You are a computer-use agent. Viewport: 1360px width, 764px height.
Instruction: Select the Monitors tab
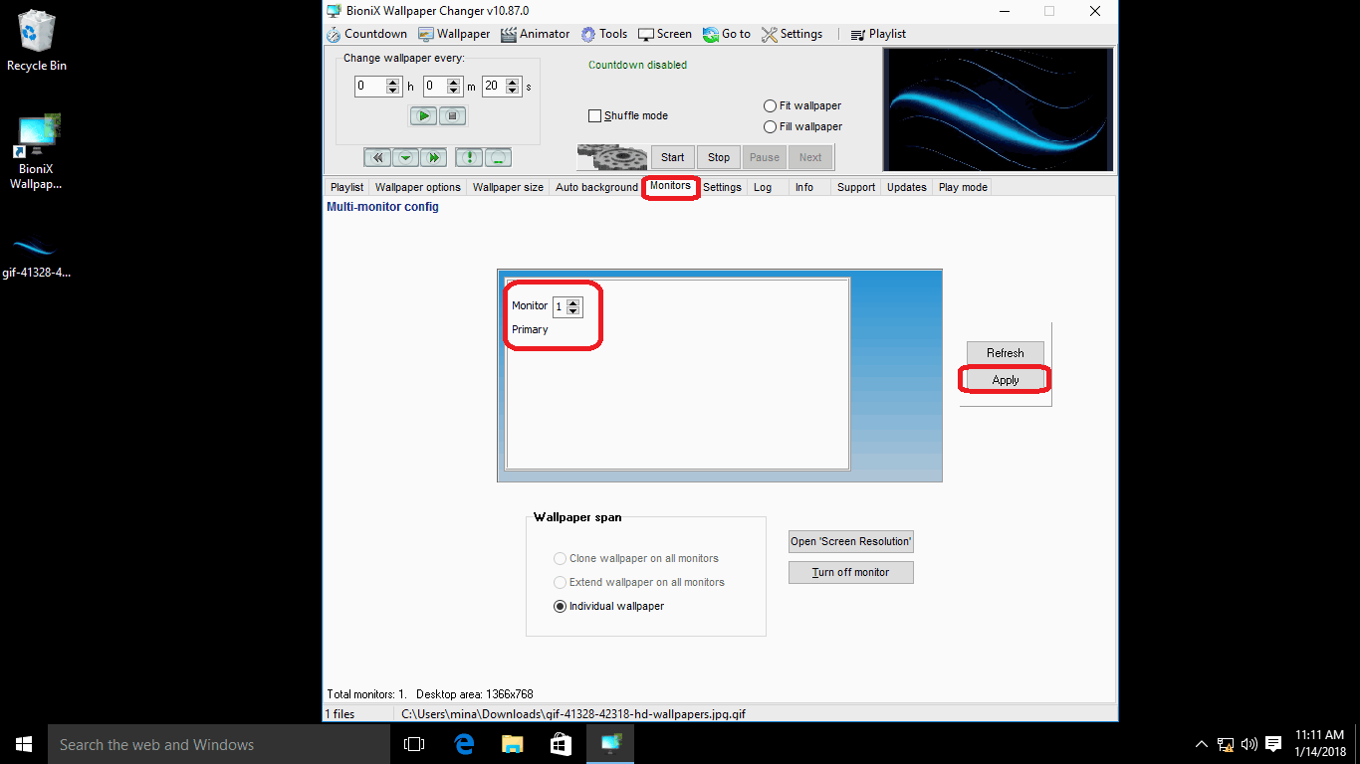(670, 186)
